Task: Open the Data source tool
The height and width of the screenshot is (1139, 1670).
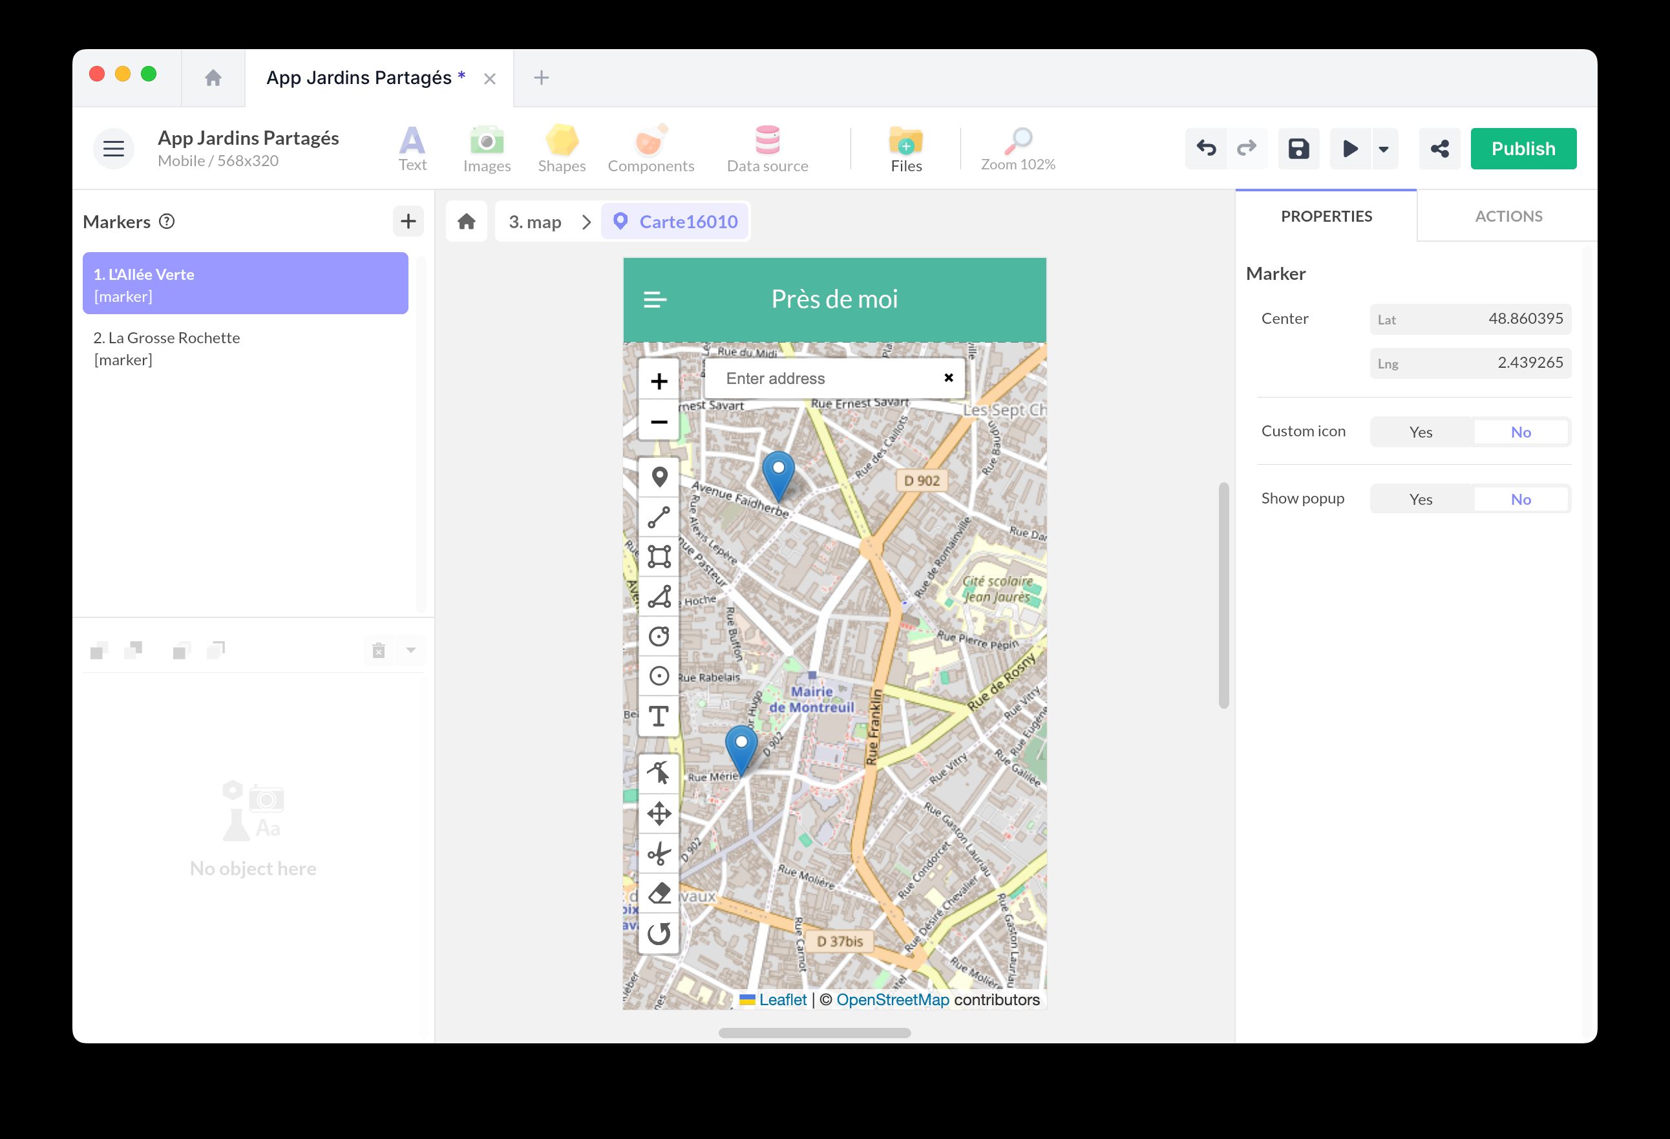Action: point(766,149)
